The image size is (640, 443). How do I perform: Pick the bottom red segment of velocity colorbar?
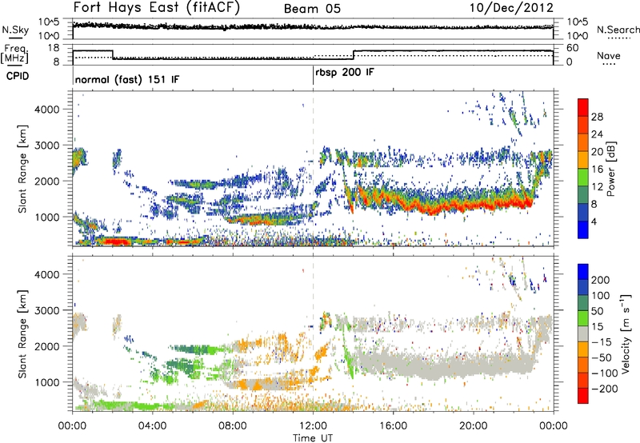[x=583, y=396]
